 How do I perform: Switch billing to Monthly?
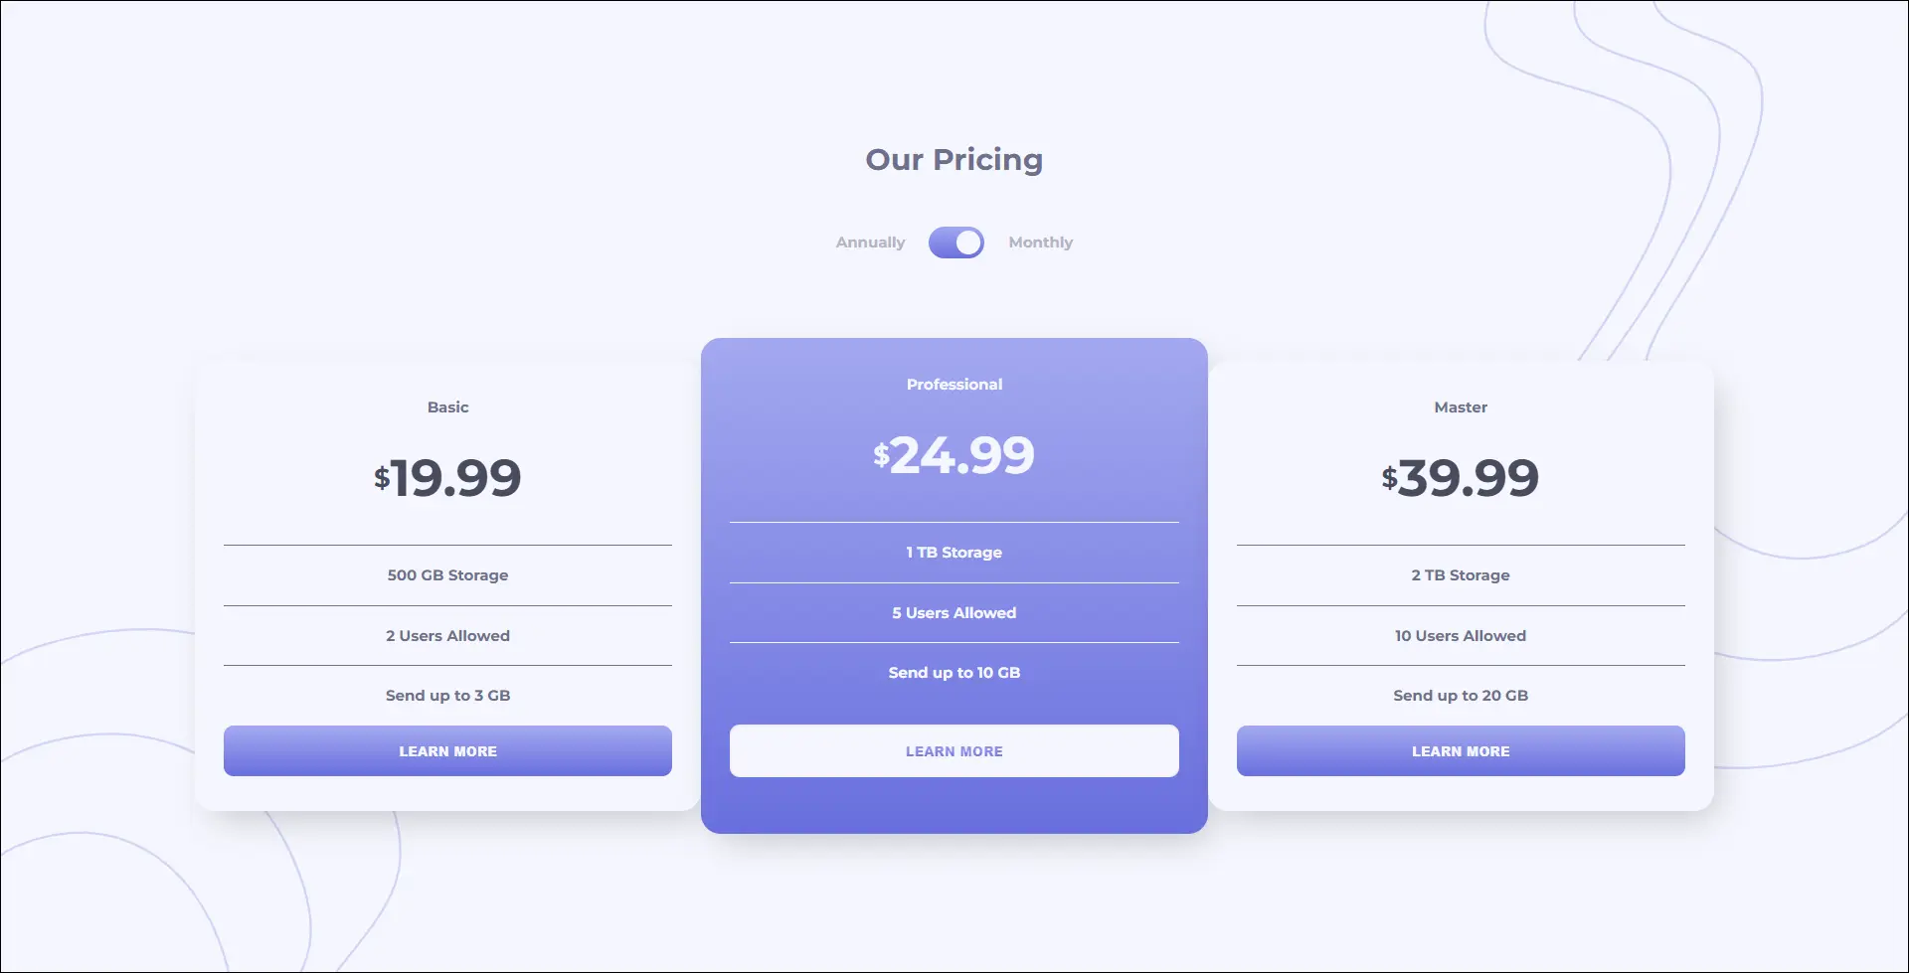(x=1040, y=242)
